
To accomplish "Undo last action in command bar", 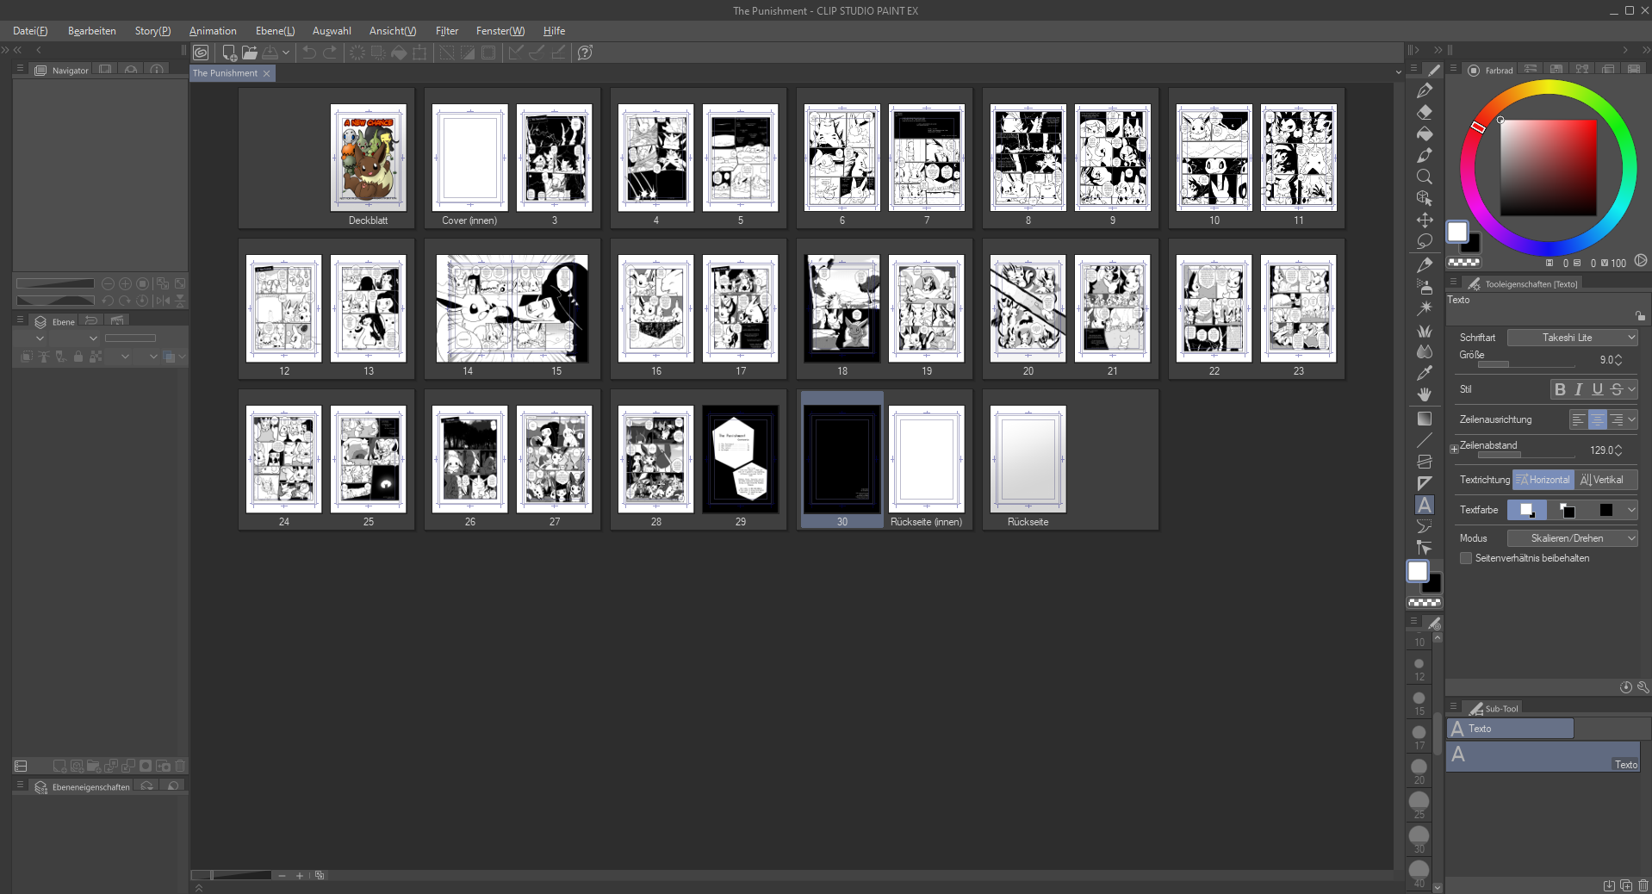I will (x=308, y=53).
